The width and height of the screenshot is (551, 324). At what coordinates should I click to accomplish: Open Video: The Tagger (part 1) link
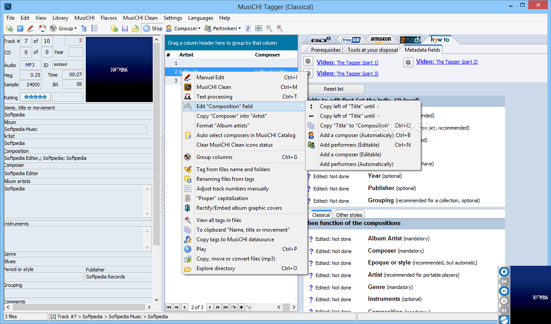click(x=347, y=62)
